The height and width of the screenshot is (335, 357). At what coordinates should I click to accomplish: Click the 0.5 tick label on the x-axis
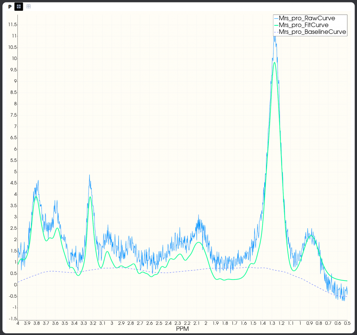tap(347, 323)
